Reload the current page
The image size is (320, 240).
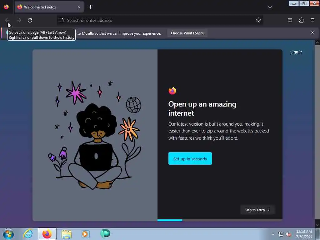[x=30, y=20]
